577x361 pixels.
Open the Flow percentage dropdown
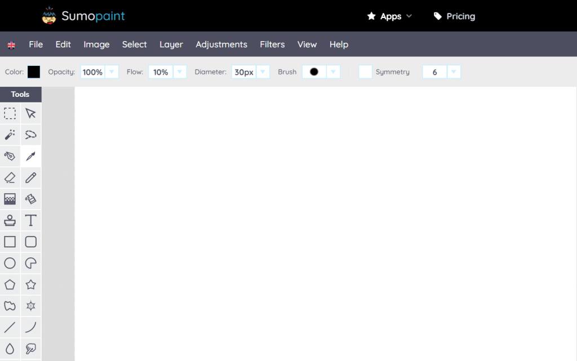pos(180,72)
